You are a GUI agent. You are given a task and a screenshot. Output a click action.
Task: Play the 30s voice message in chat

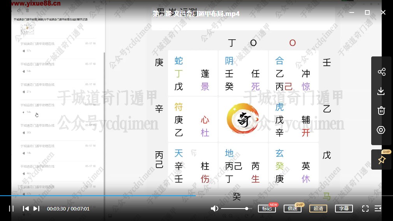click(27, 133)
